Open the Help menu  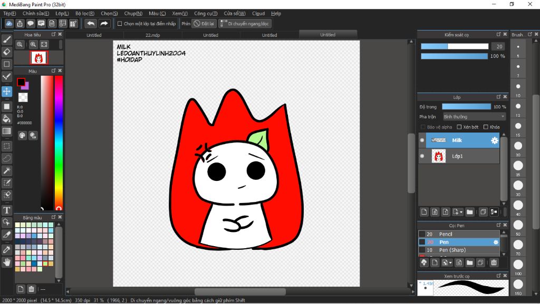point(276,13)
